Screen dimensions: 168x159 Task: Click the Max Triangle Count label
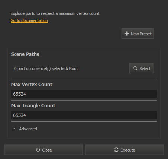coord(33,106)
